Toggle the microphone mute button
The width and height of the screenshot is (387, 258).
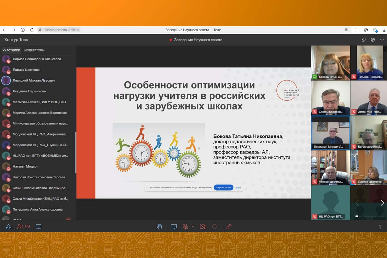tap(185, 227)
